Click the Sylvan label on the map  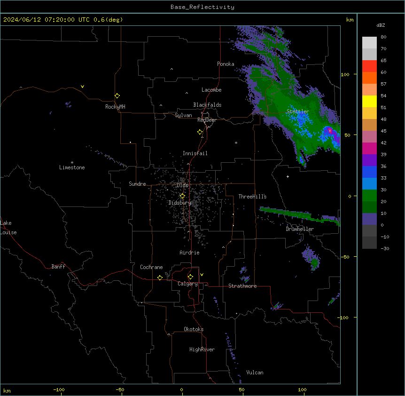[x=183, y=115]
